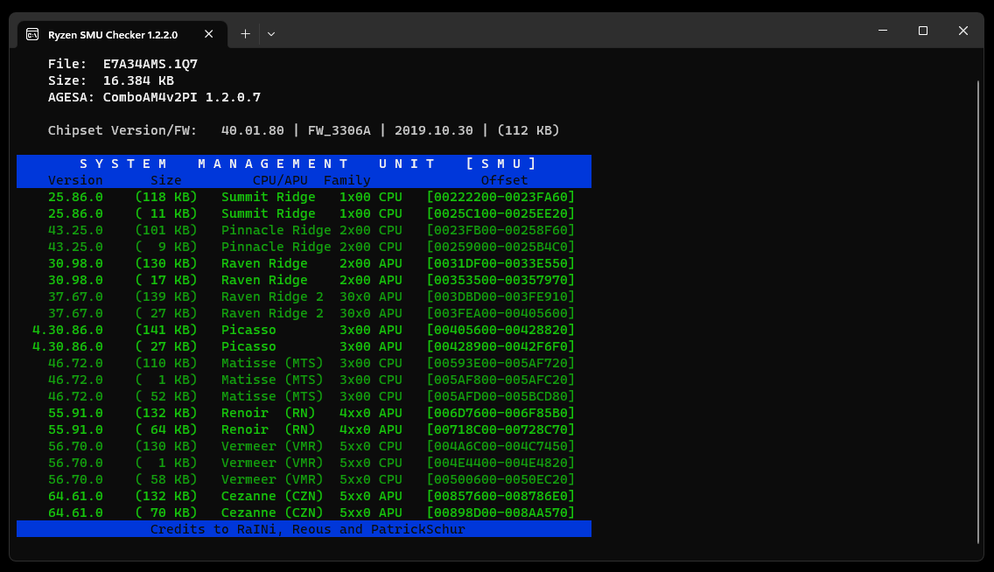Screen dimensions: 994x572
Task: Click offset [00898D00-008AA570]
Action: [x=500, y=513]
